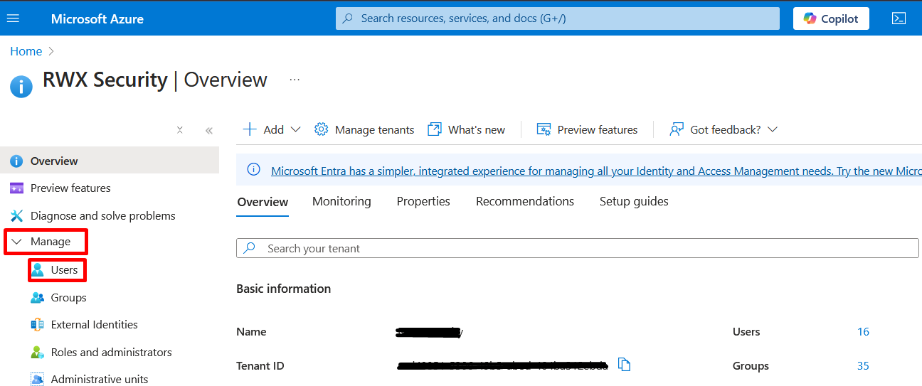
Task: Open the Groups count 35 link
Action: tap(863, 365)
